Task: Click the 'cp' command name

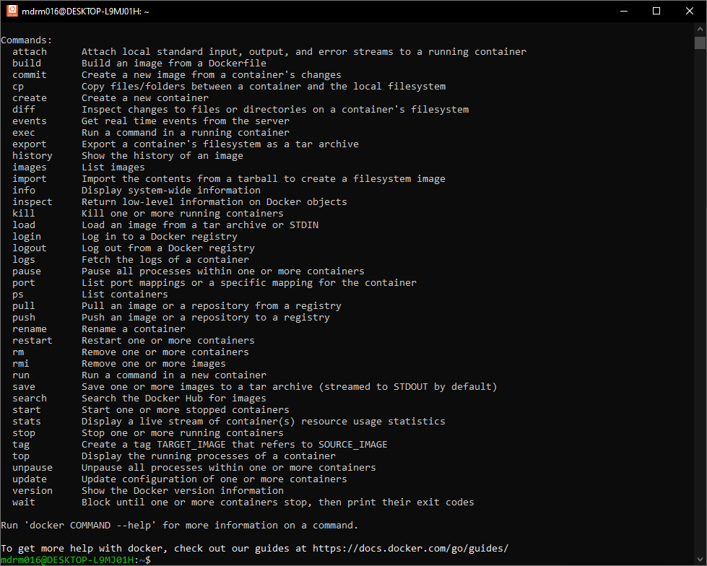Action: [x=18, y=87]
